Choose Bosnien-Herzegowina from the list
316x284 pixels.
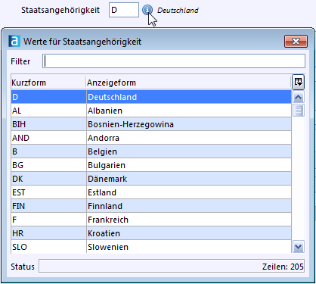[151, 124]
